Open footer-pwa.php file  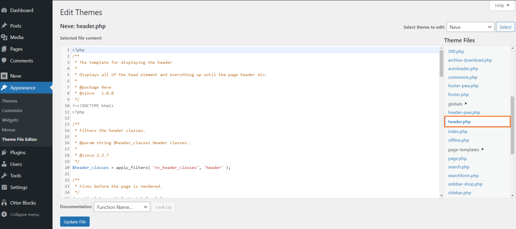coord(463,86)
